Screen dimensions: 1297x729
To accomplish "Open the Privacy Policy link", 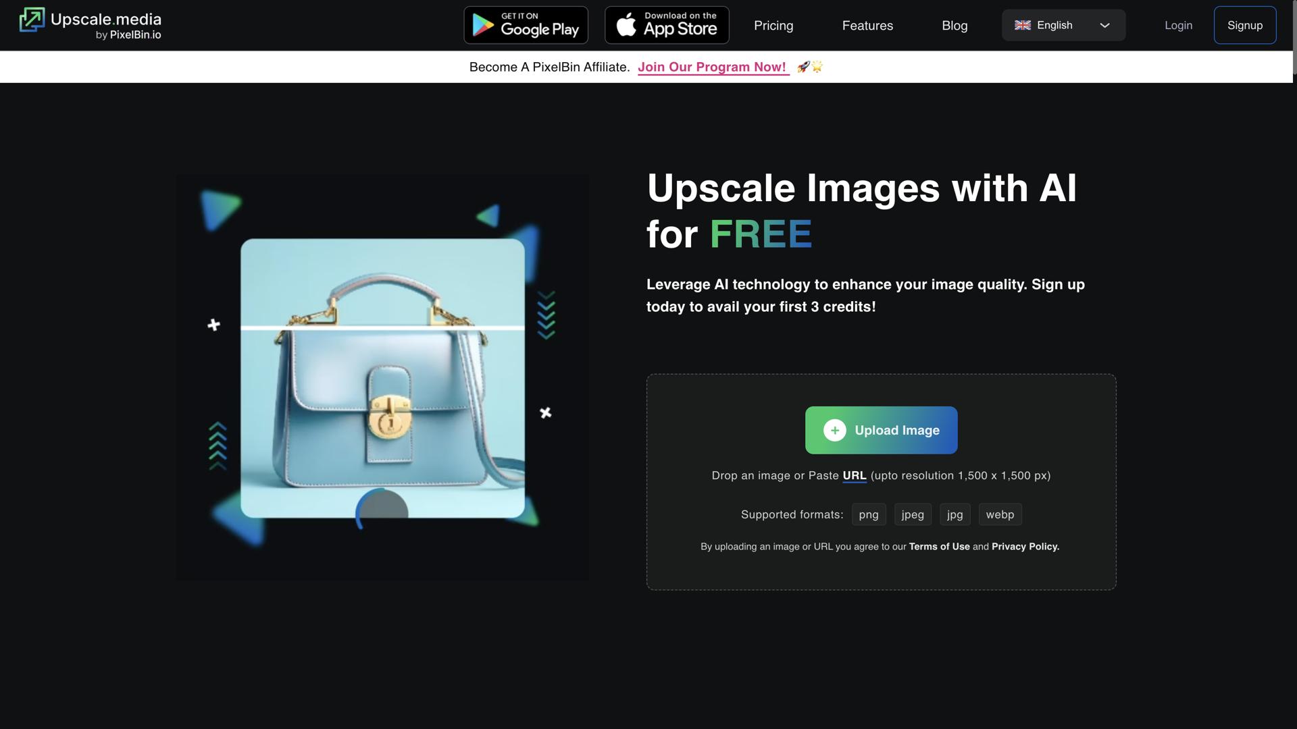I will click(x=1025, y=547).
